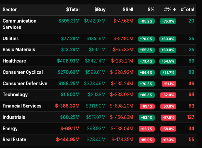Click the -85.9% red badge for Real Estate

point(146,140)
